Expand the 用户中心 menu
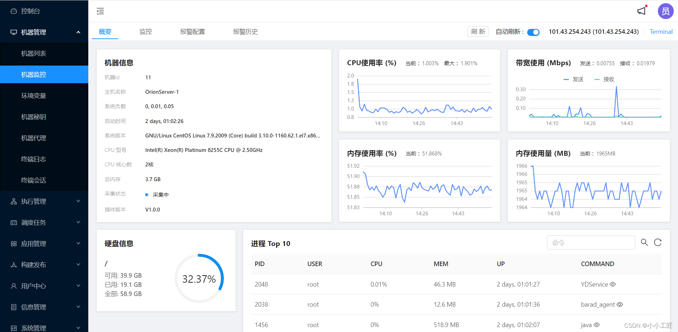The width and height of the screenshot is (678, 332). 13,286
